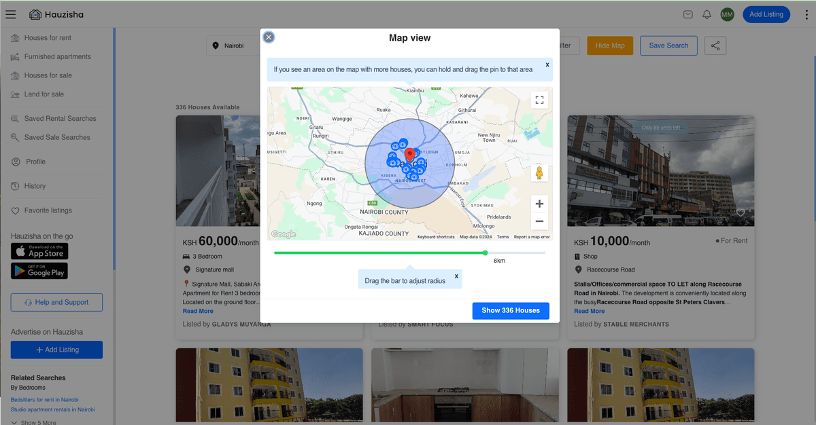
Task: Open Furnished apartments in sidebar
Action: point(57,57)
